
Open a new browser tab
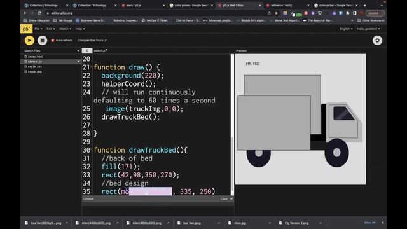[x=364, y=5]
